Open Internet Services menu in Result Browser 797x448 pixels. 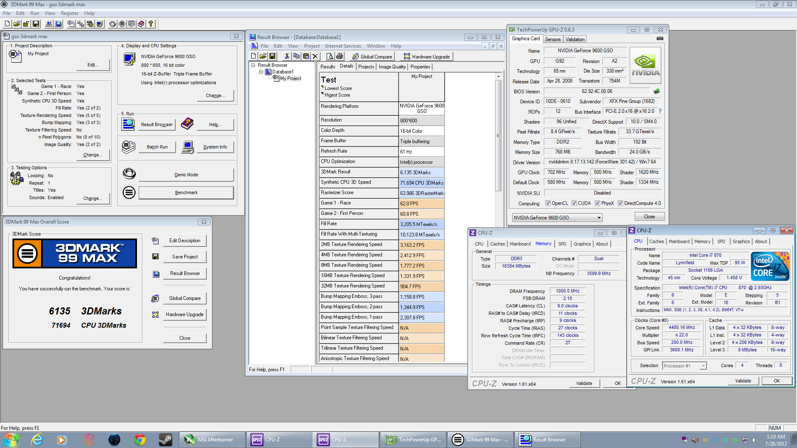tap(343, 46)
